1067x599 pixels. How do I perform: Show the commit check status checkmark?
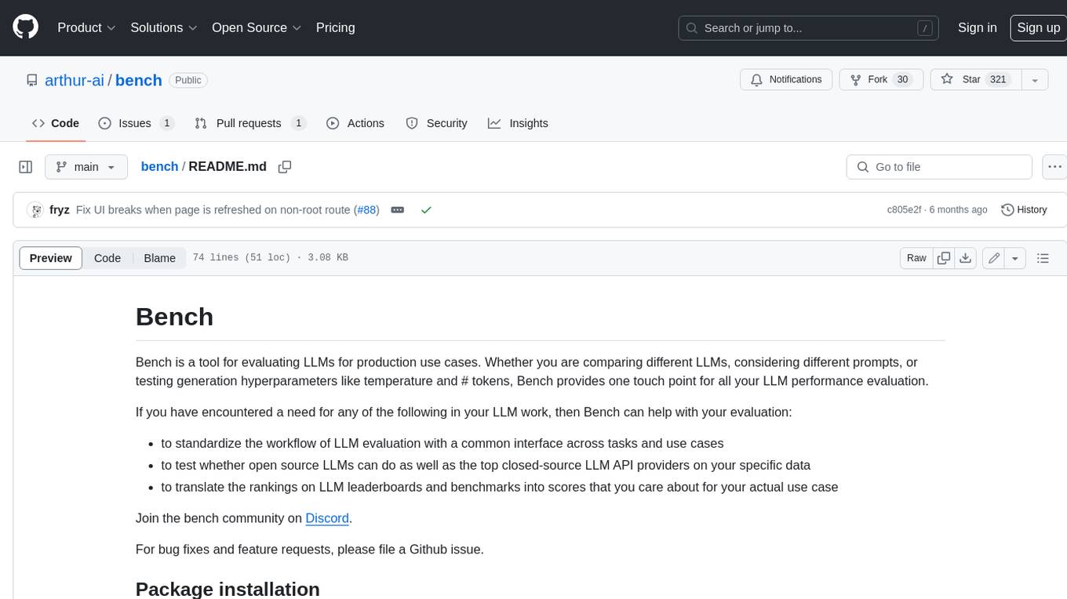(426, 210)
